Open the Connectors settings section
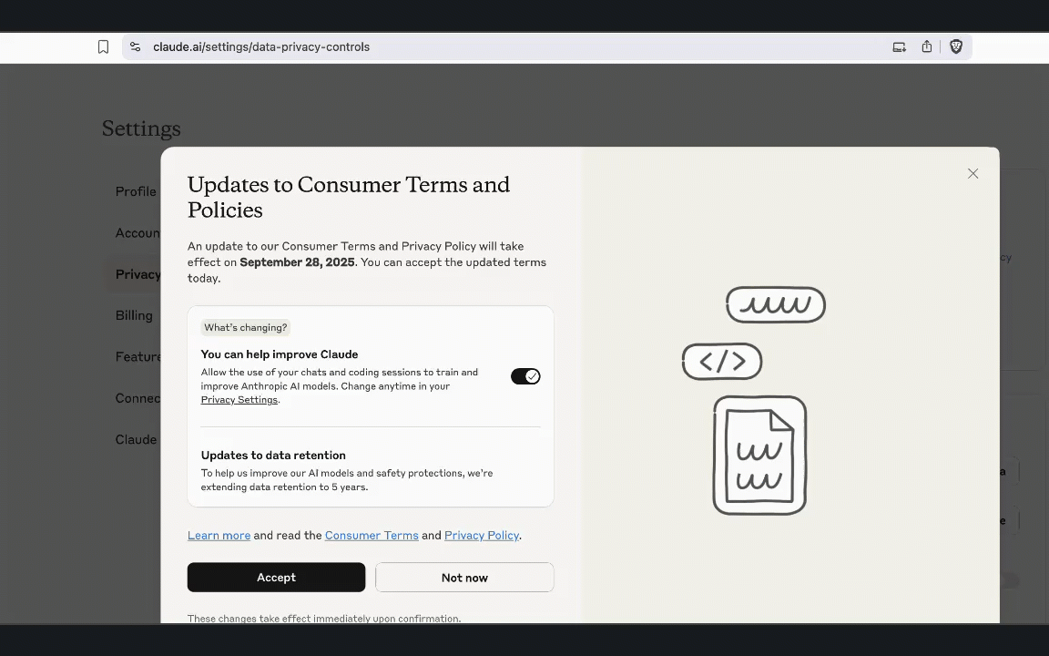The image size is (1049, 656). click(138, 398)
